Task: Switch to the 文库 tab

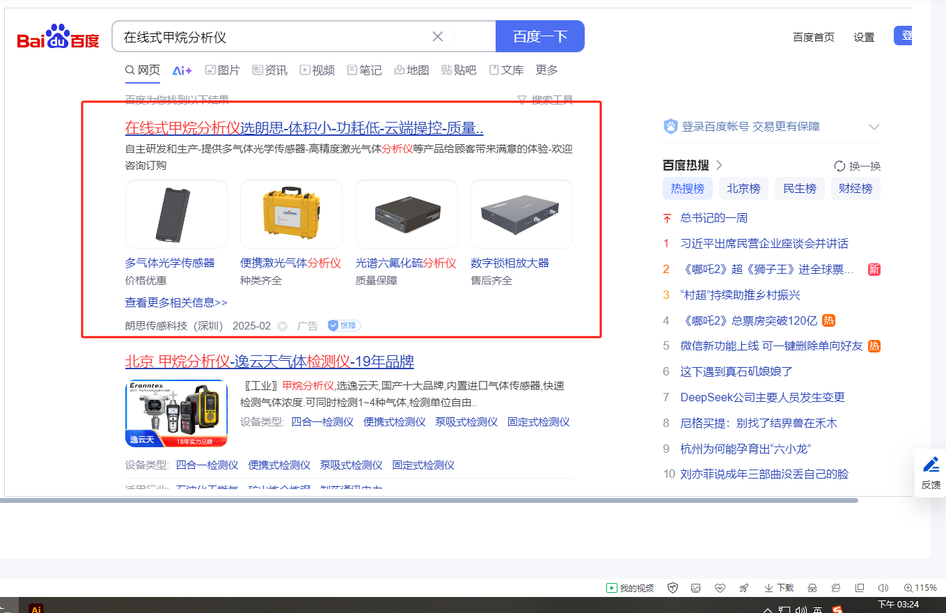Action: coord(507,70)
